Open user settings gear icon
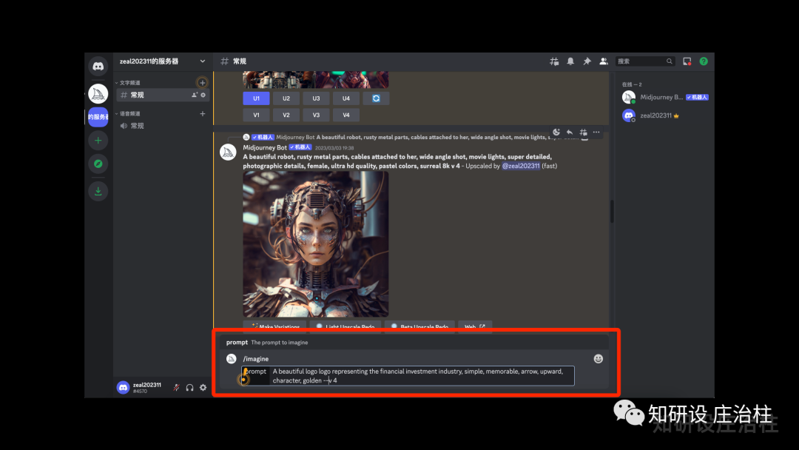This screenshot has height=450, width=799. coord(203,387)
